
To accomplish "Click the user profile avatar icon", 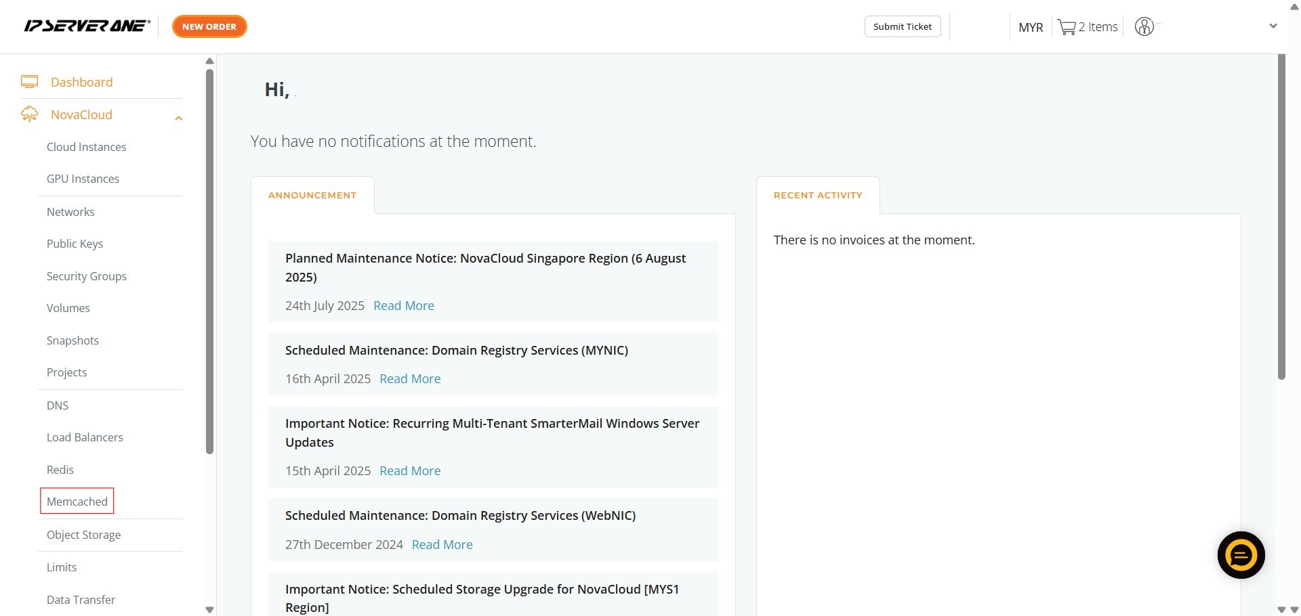I will (1144, 26).
